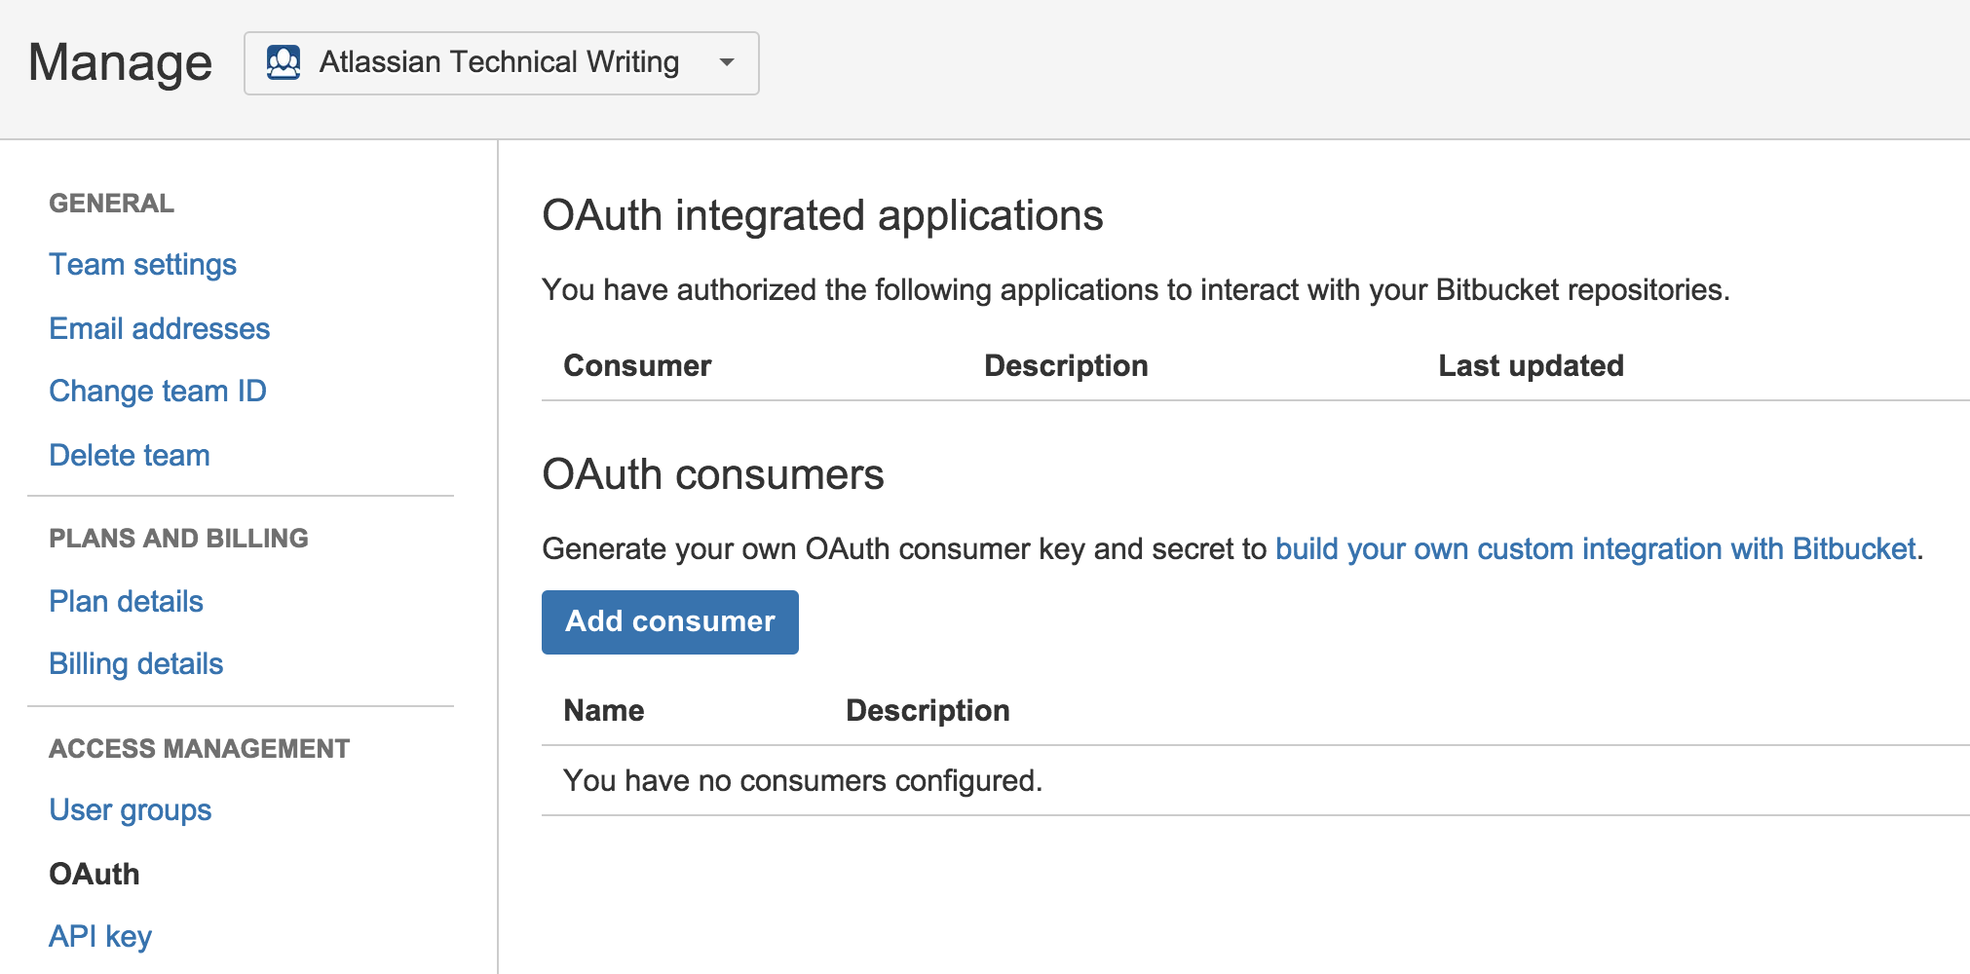1970x974 pixels.
Task: Click the Name column header in consumers table
Action: point(604,710)
